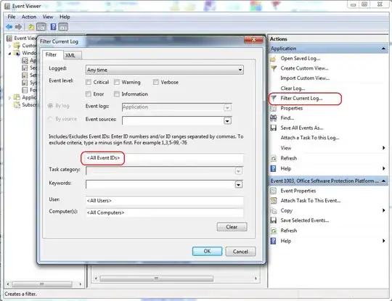Click the Open Saved Log folder icon
This screenshot has height=301, width=392.
point(273,59)
